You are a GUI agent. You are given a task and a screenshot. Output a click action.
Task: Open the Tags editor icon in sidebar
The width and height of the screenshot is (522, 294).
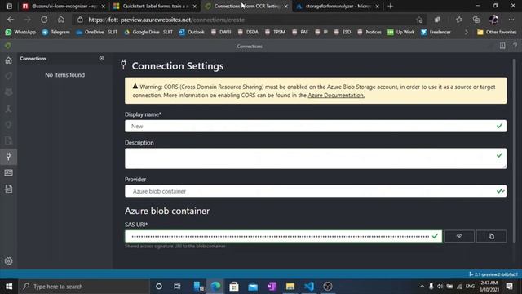9,76
